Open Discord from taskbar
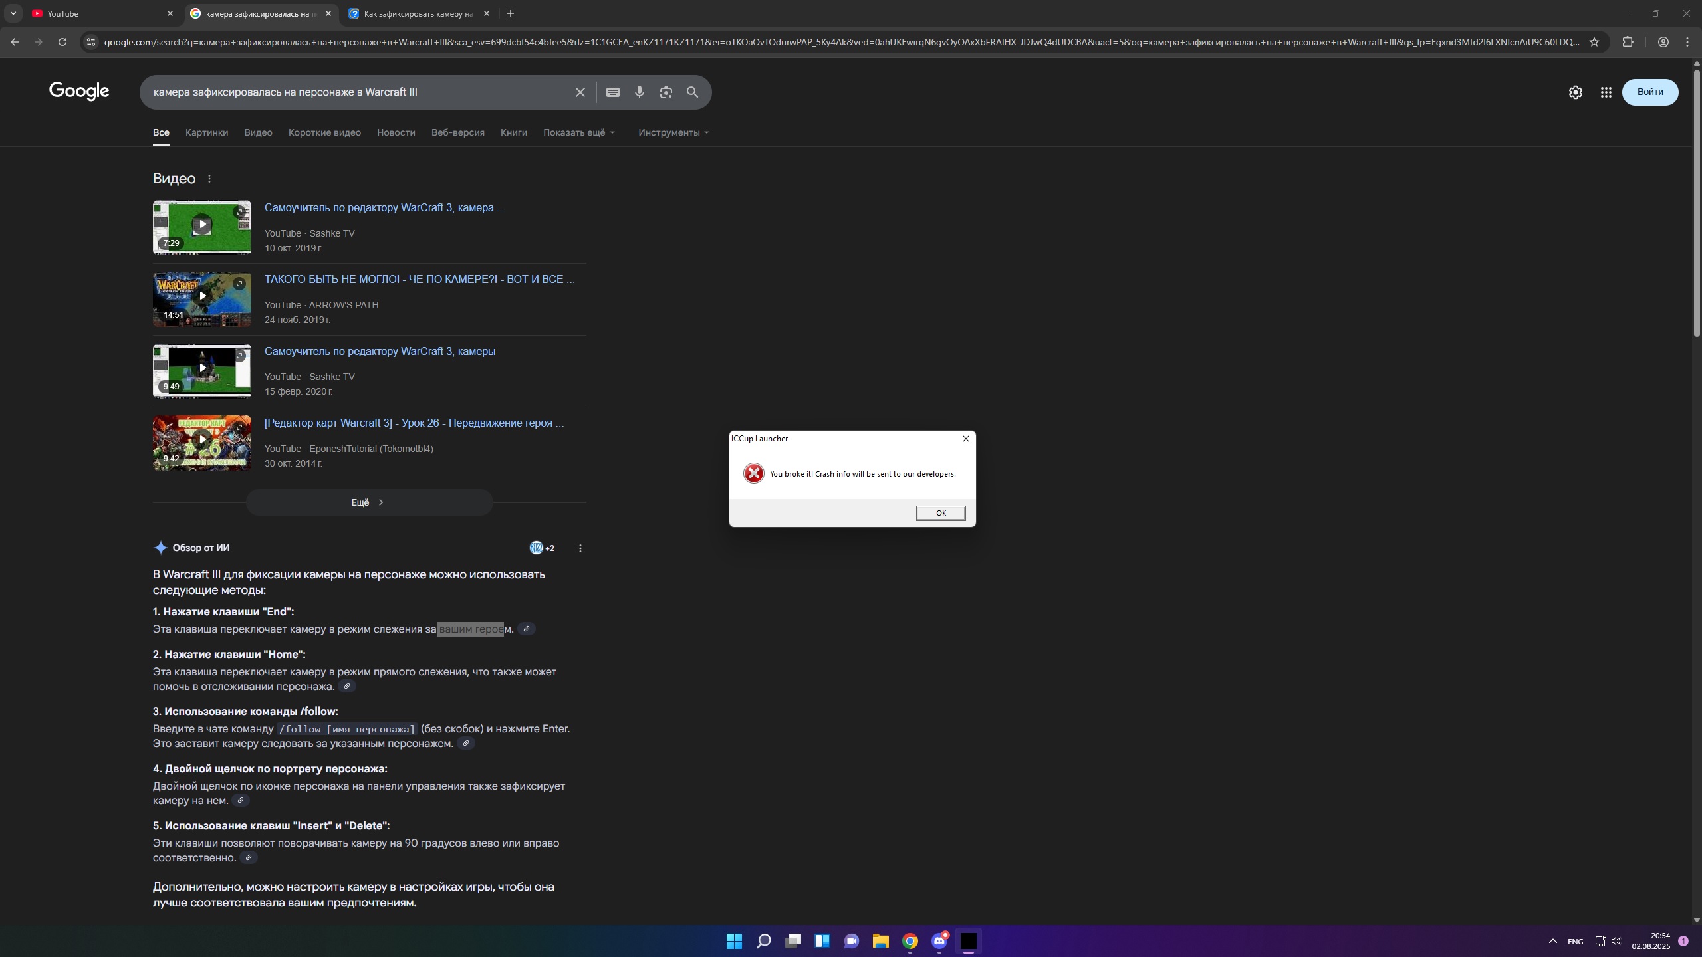Viewport: 1702px width, 957px height. pos(939,941)
